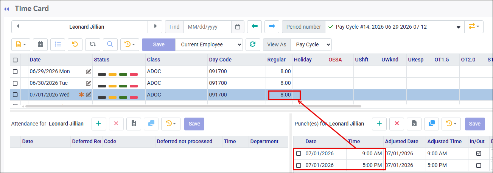493x173 pixels.
Task: Open the Punches history clock dropdown
Action: point(451,124)
